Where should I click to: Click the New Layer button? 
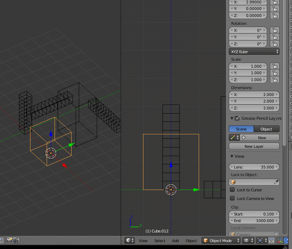254,146
